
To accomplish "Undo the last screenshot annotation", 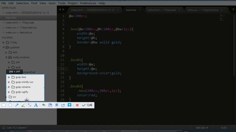I will (44, 105).
